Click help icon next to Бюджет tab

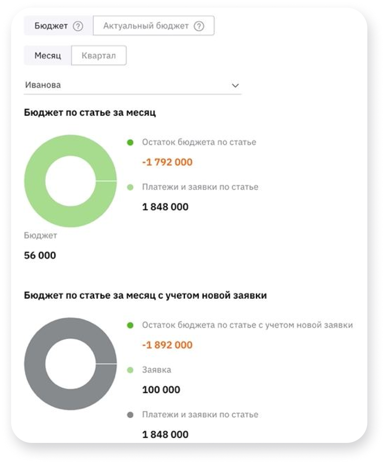point(78,26)
